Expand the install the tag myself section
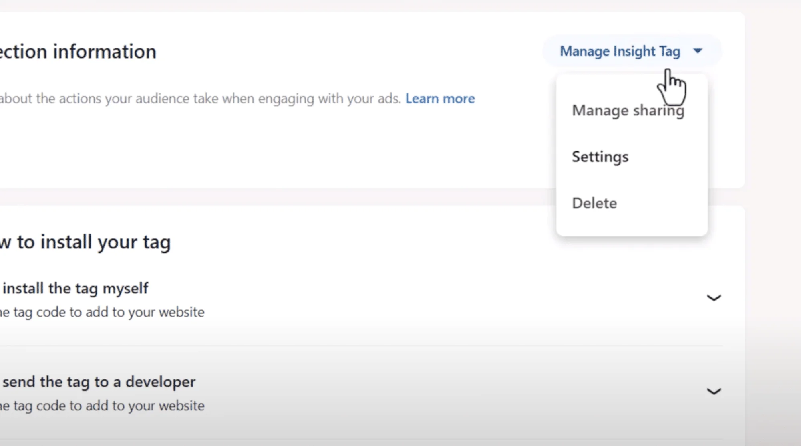The height and width of the screenshot is (446, 801). tap(714, 298)
